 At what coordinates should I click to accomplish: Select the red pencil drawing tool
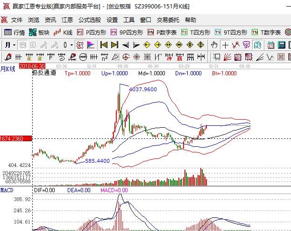pyautogui.click(x=7, y=57)
